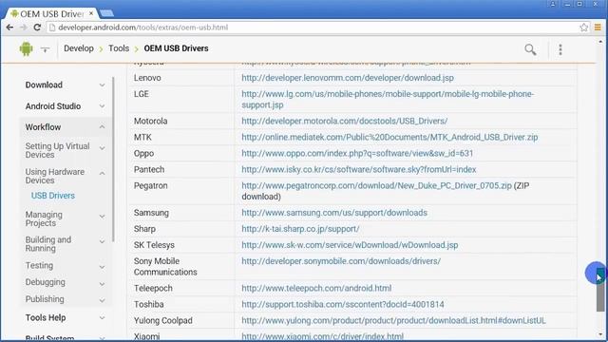
Task: Open the Teleepoch android.html link
Action: (316, 289)
